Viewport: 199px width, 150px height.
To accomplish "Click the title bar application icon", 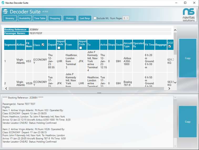I will click(3, 3).
